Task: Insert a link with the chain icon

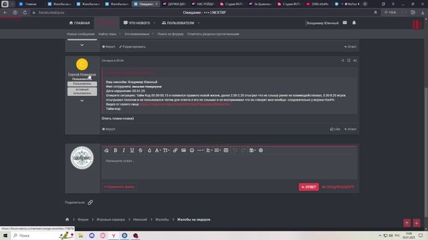Action: pyautogui.click(x=175, y=150)
